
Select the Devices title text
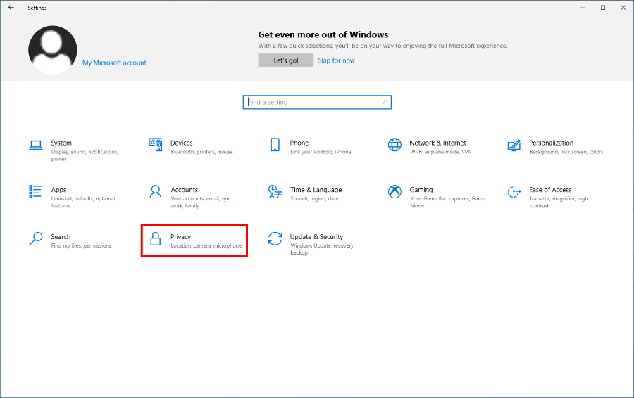[x=182, y=143]
